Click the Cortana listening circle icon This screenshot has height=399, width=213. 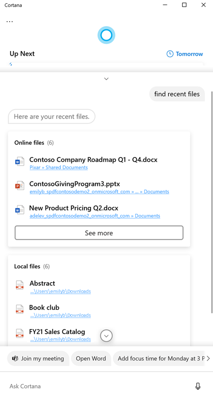pyautogui.click(x=106, y=35)
